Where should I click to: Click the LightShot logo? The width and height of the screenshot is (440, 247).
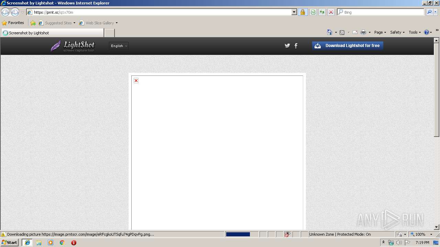[x=73, y=46]
